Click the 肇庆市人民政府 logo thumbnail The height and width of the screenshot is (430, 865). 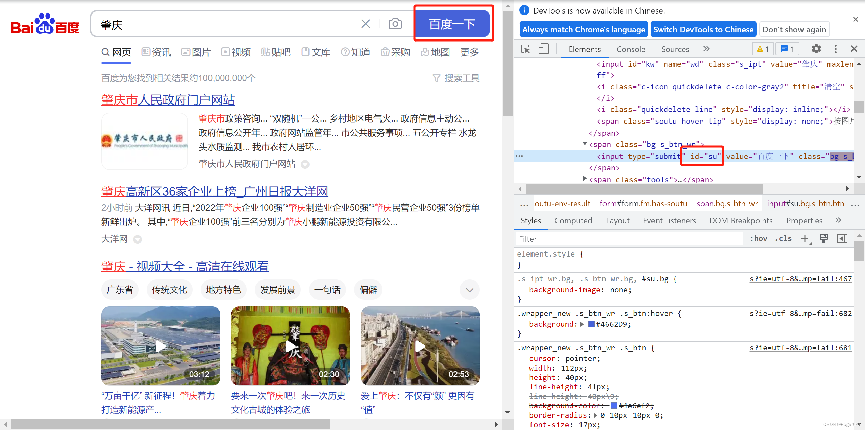point(145,141)
